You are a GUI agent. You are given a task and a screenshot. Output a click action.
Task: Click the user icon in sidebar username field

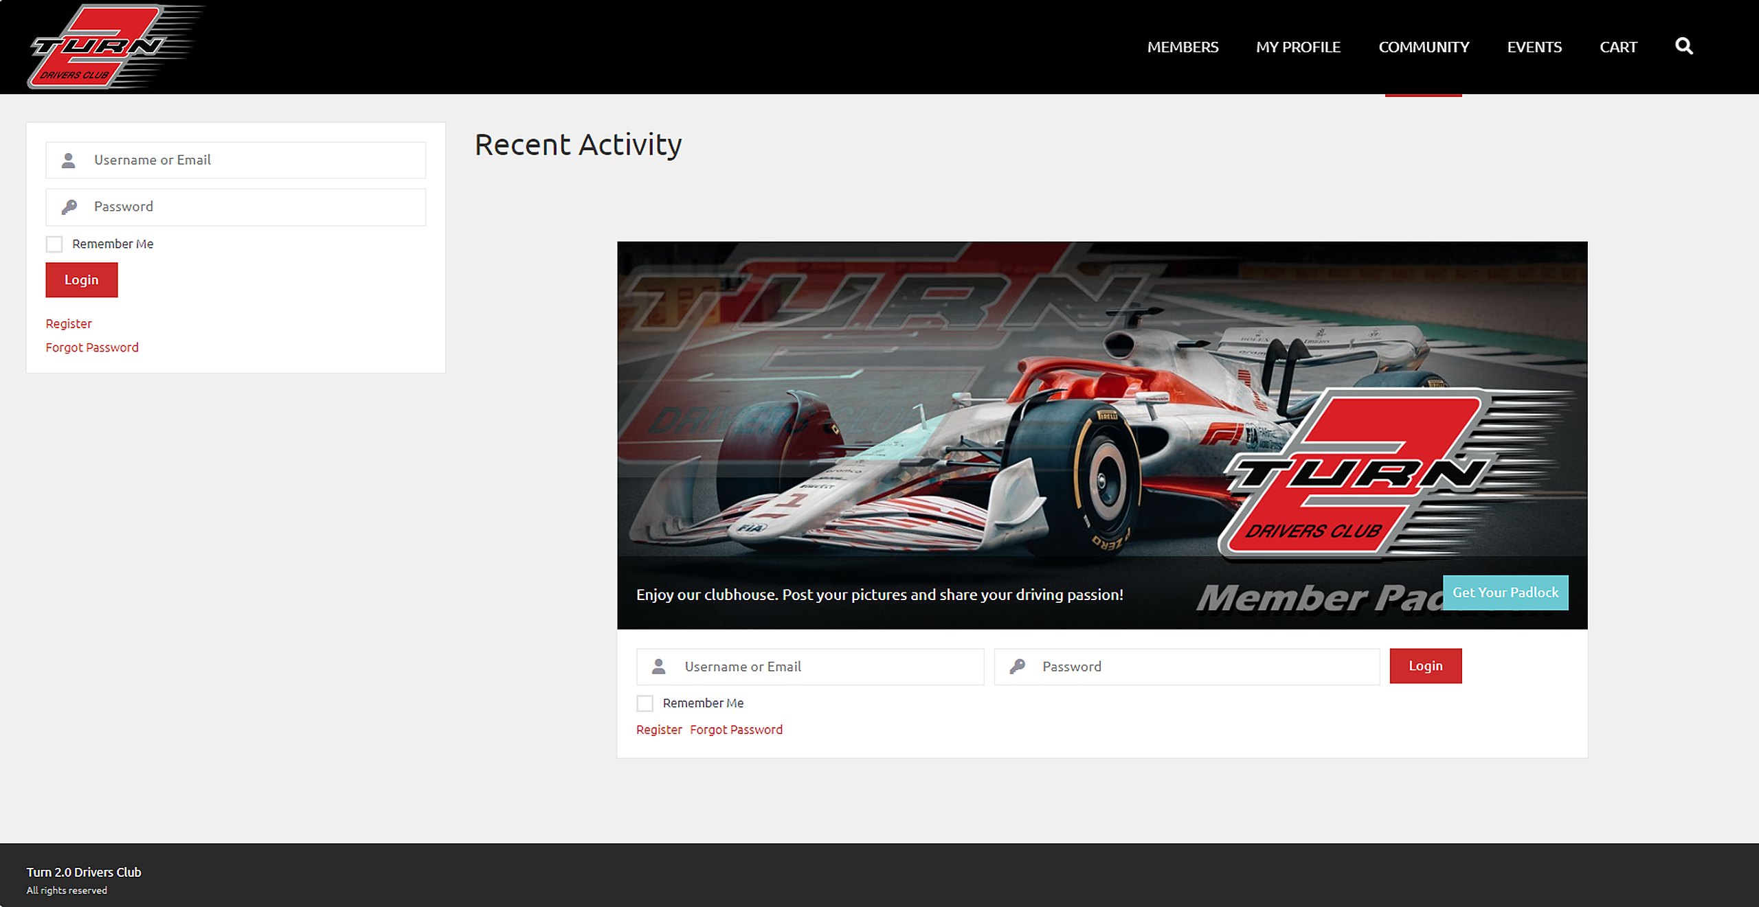(x=68, y=161)
